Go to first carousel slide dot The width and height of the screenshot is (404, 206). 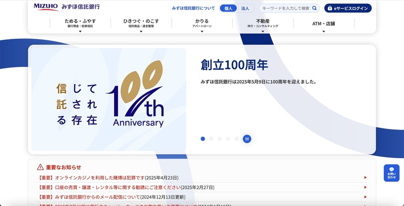203,139
